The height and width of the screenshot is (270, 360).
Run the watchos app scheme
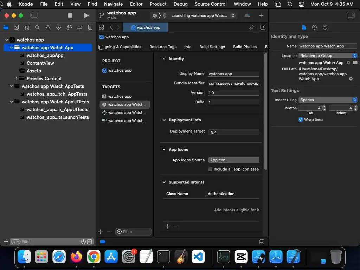tap(86, 15)
